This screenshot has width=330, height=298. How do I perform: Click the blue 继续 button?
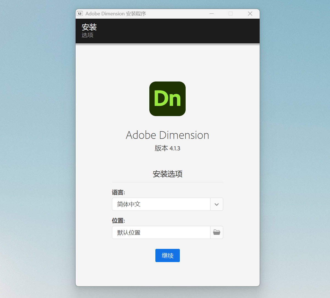click(167, 255)
